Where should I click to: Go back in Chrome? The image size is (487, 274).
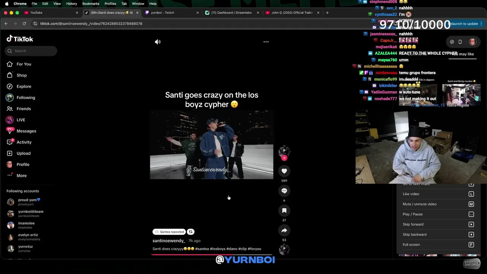pos(6,24)
